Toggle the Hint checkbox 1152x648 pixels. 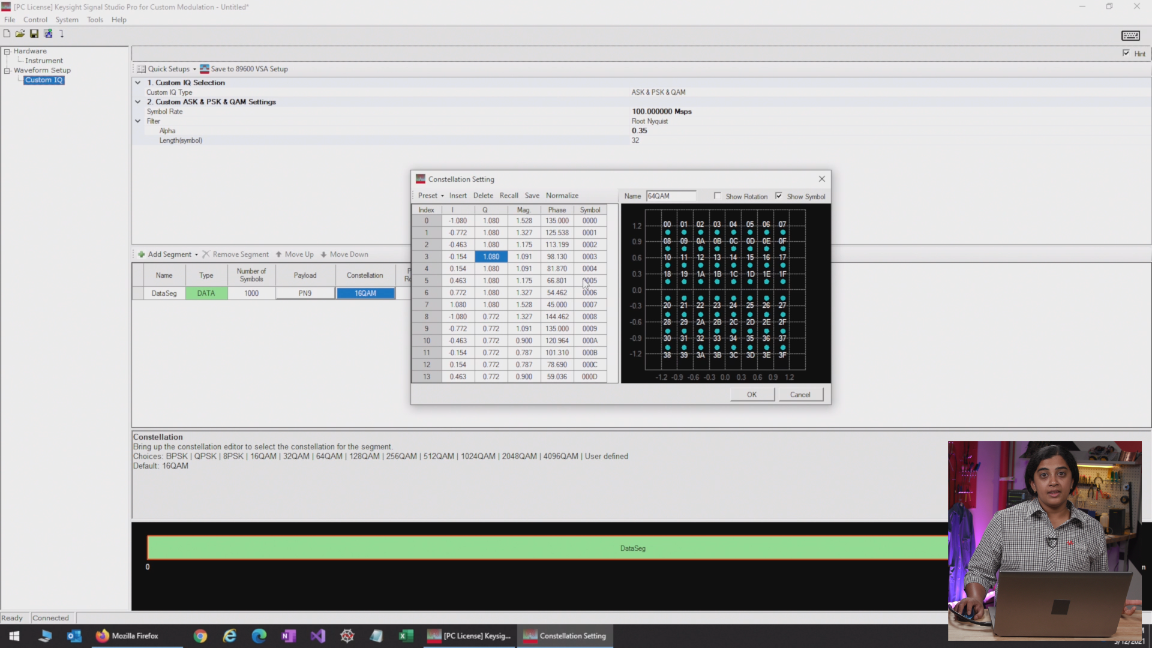(x=1126, y=52)
